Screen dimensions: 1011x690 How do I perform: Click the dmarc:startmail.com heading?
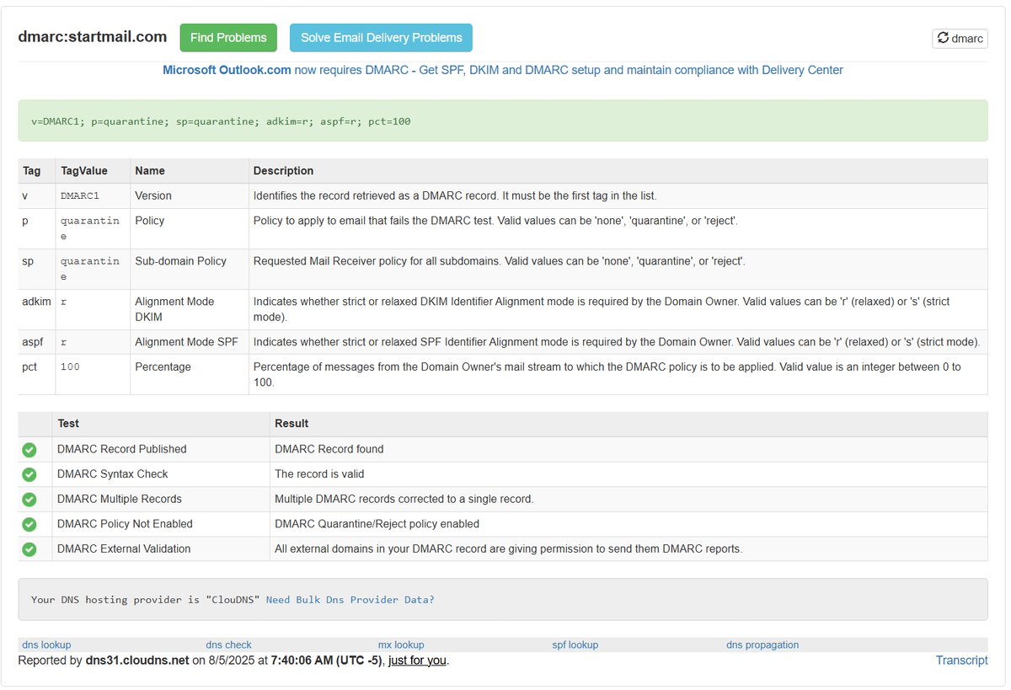coord(93,37)
